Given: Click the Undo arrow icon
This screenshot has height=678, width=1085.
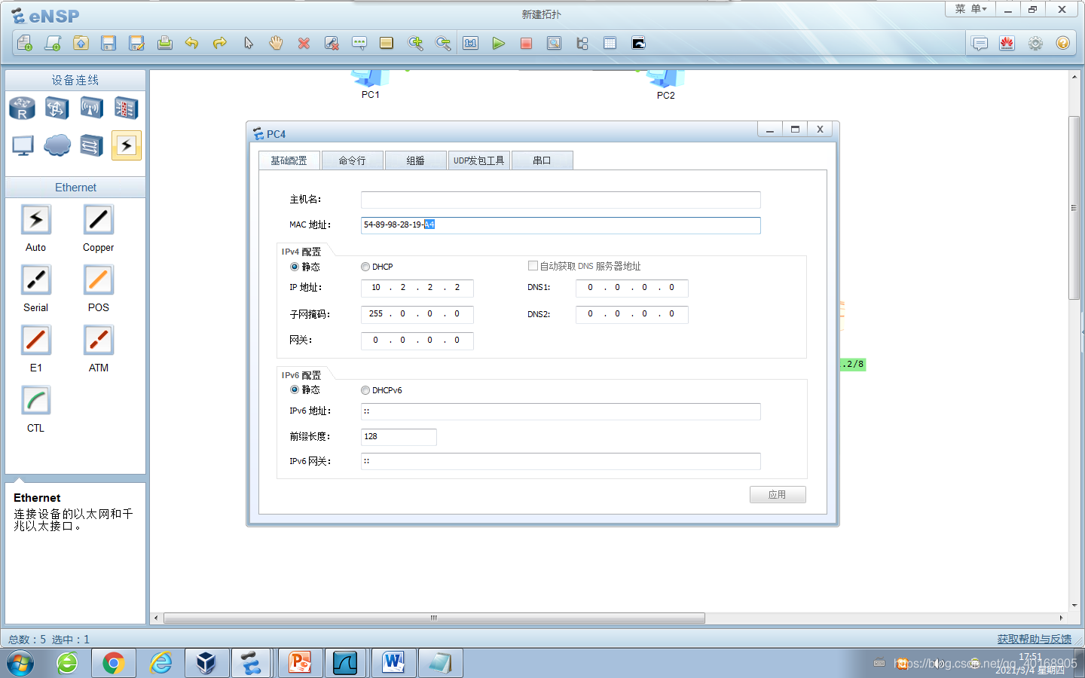Looking at the screenshot, I should (x=192, y=43).
